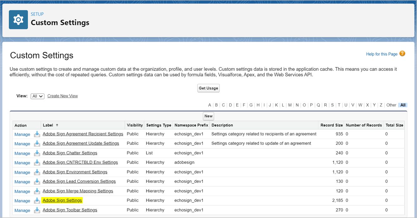
Task: Click the Namespace Prefix column header
Action: pyautogui.click(x=191, y=125)
